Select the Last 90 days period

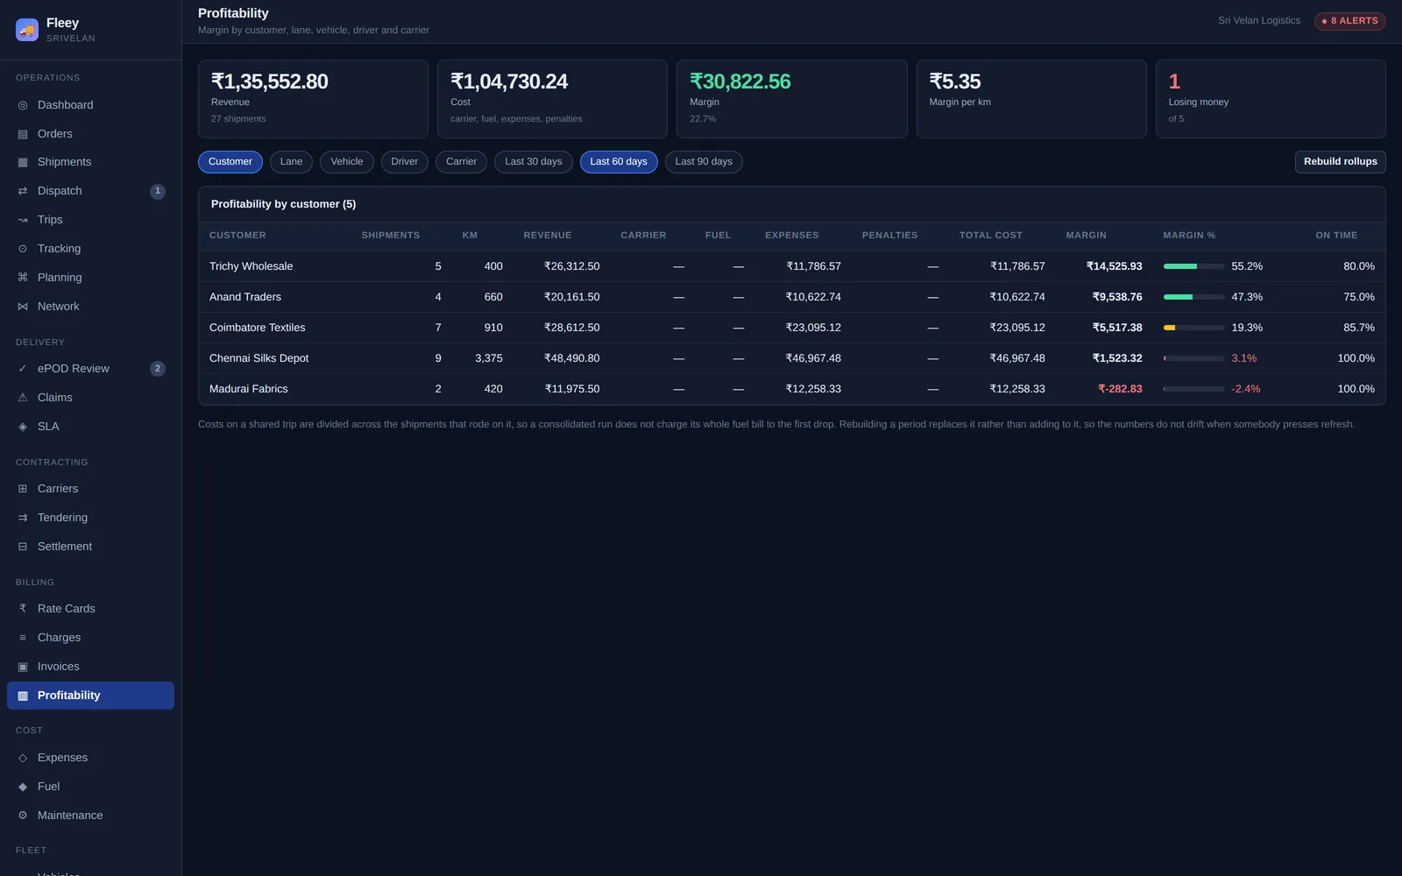[x=704, y=162]
